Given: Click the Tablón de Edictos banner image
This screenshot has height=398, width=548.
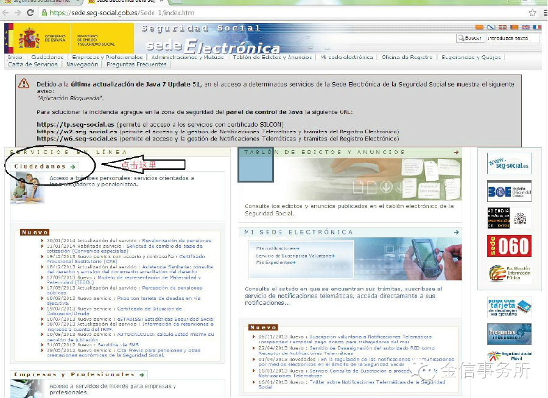Looking at the screenshot, I should coord(350,179).
